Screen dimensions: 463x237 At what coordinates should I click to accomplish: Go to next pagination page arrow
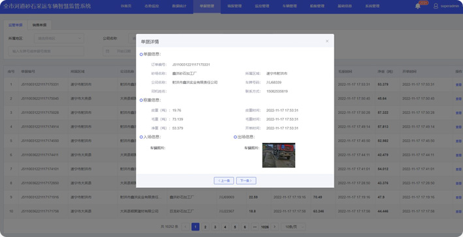(x=275, y=227)
